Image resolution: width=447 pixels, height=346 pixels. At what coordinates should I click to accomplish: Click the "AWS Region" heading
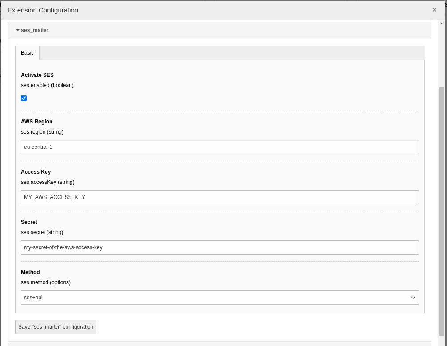point(37,122)
